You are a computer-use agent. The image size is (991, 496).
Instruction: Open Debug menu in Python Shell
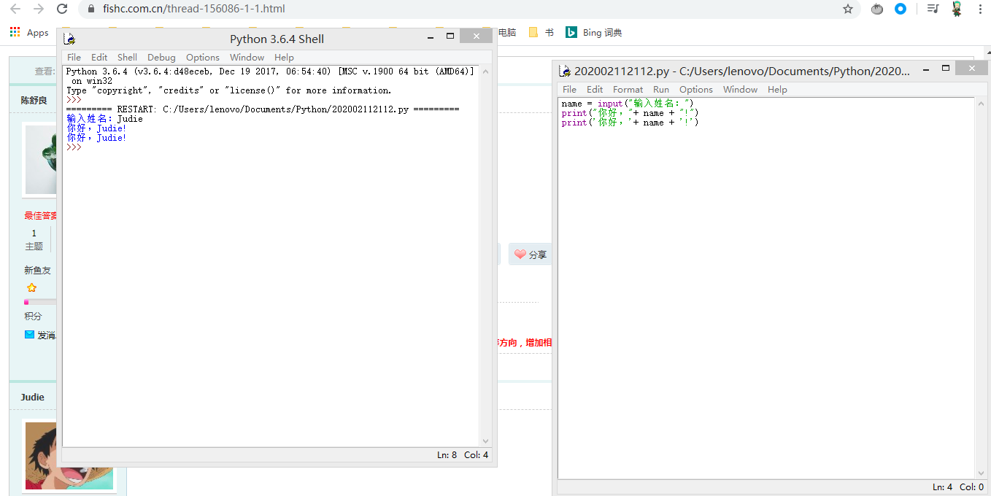pos(161,58)
